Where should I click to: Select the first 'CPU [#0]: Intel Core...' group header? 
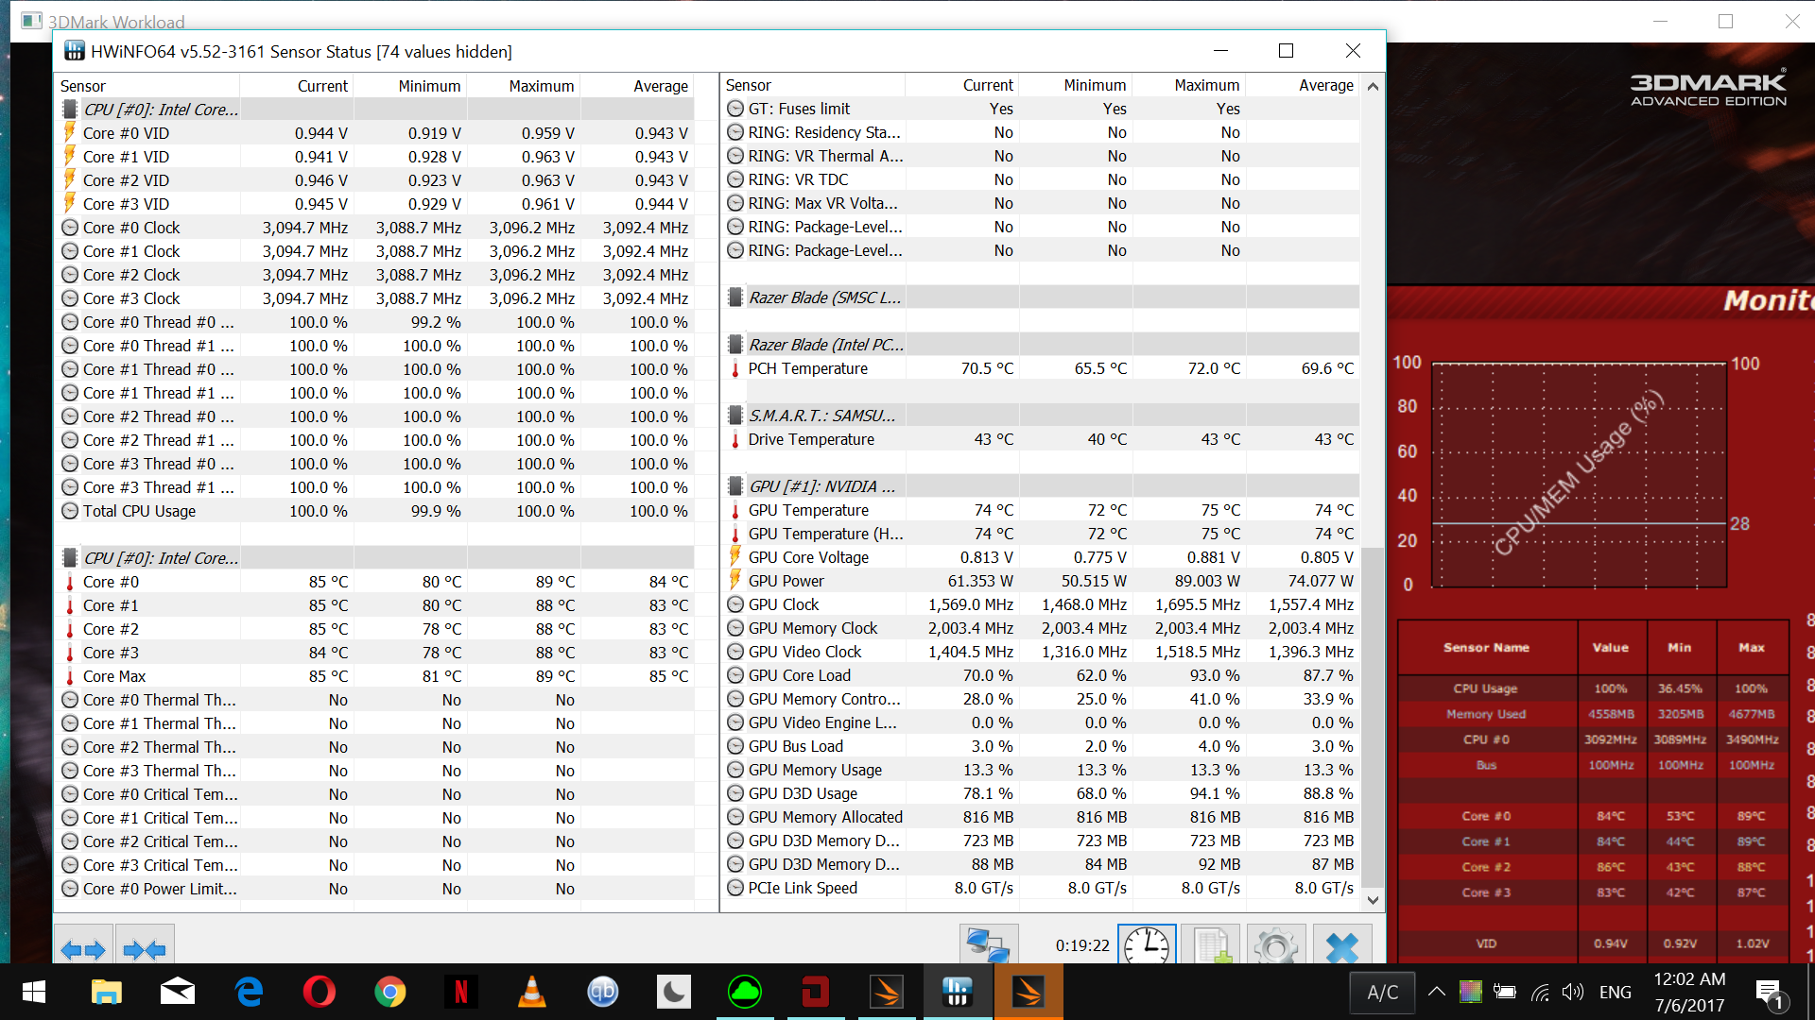pyautogui.click(x=375, y=110)
